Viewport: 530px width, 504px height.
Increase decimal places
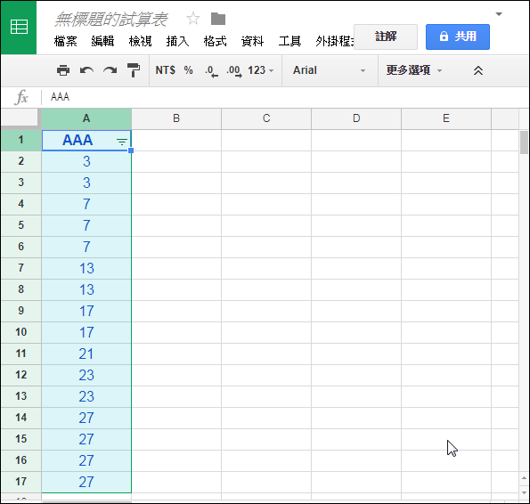click(x=234, y=71)
